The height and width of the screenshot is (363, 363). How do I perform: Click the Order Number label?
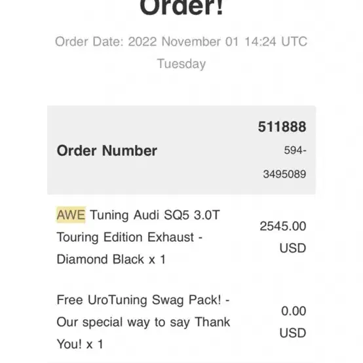107,151
